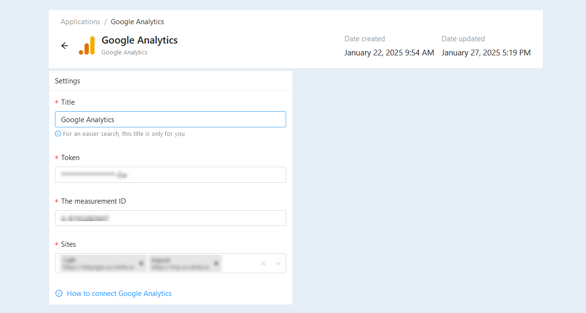Click the date January 27, 2025 5:19 PM

486,53
